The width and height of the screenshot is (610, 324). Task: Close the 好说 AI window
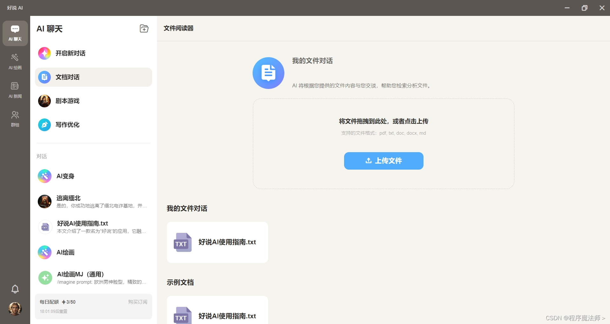pos(602,8)
